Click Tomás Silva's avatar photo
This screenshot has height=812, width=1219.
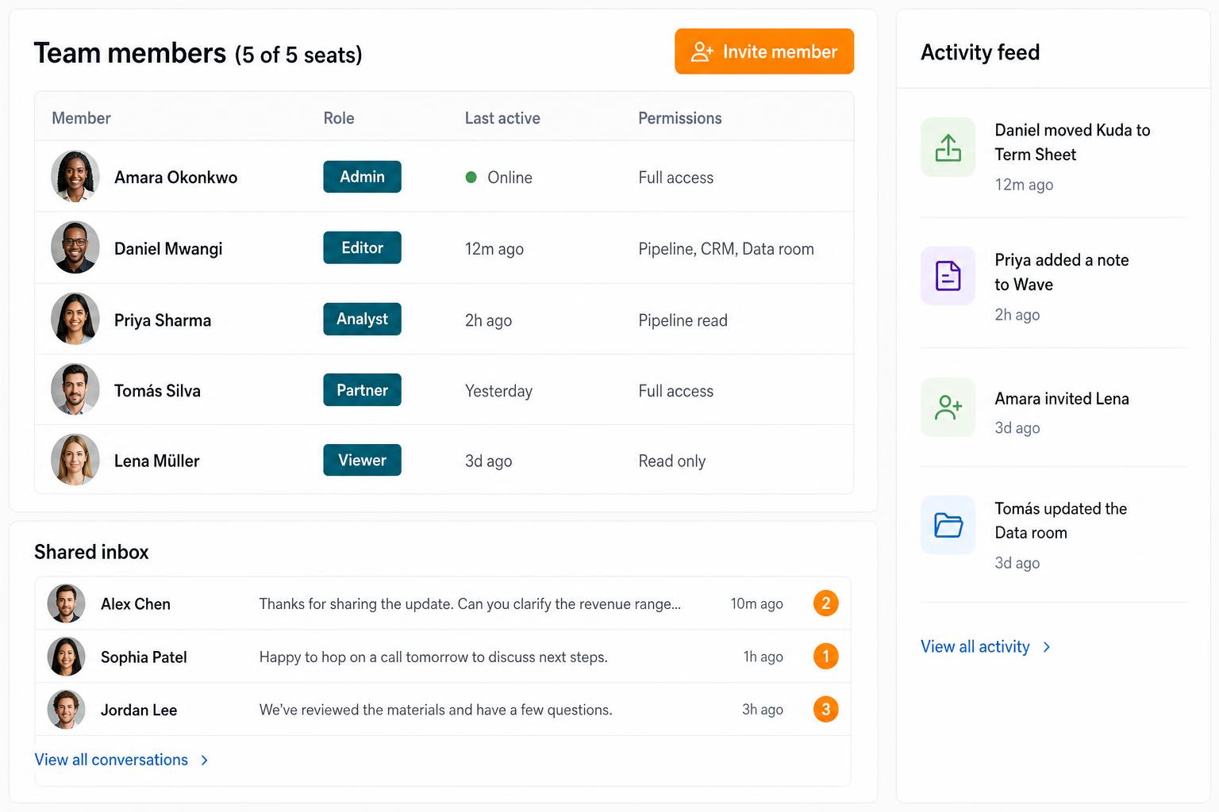click(x=75, y=389)
